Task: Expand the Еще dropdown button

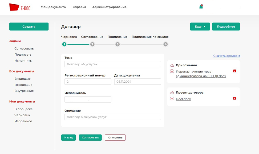Action: pyautogui.click(x=200, y=27)
